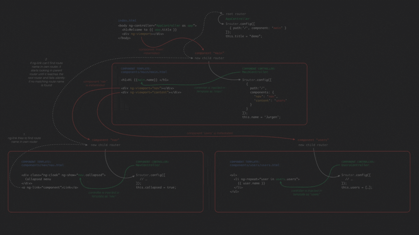
Task: Open the components/main/main.html template path
Action: pyautogui.click(x=143, y=71)
